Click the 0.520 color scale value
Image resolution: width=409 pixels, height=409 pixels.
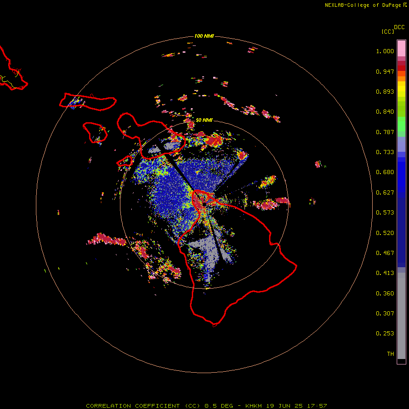pos(385,233)
